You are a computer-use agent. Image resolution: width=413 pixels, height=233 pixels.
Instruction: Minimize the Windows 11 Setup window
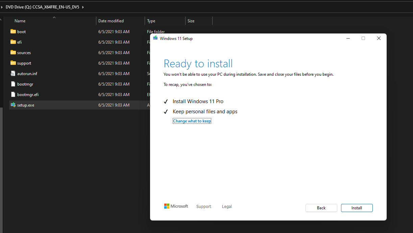(348, 38)
